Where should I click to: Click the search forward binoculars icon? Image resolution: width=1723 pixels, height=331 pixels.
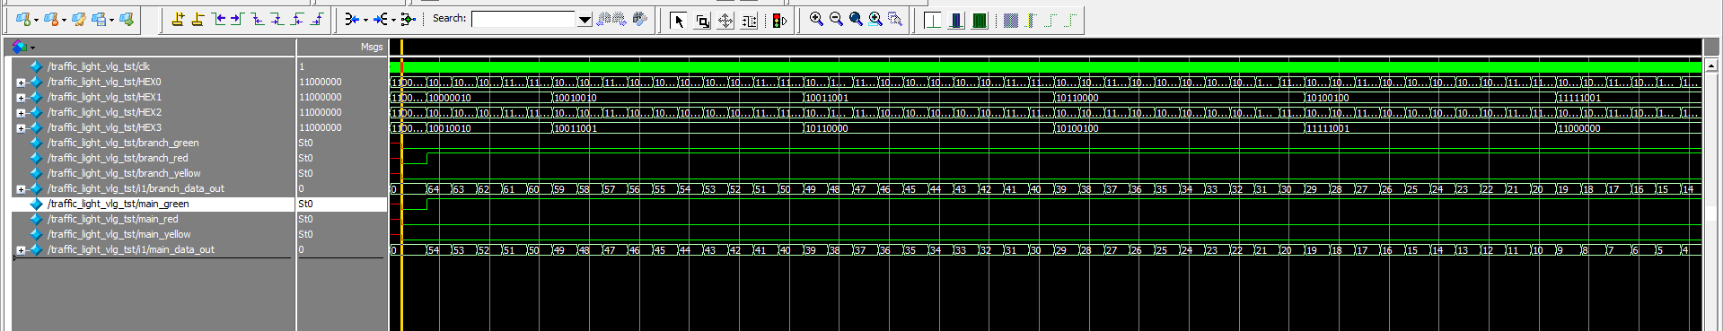pyautogui.click(x=620, y=19)
